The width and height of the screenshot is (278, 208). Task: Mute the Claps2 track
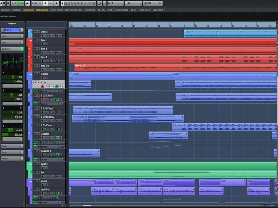(35, 32)
